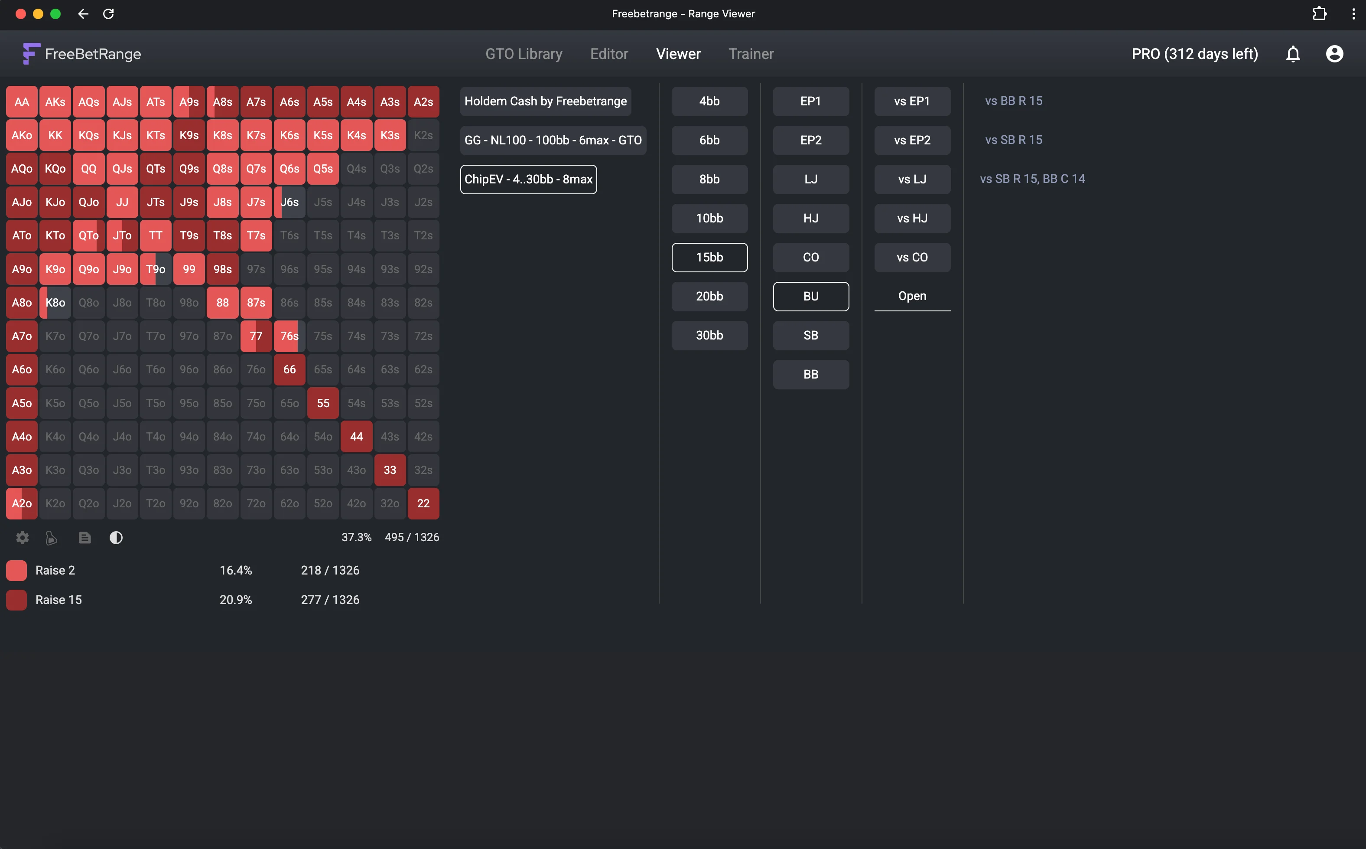
Task: Click the browser extensions puzzle icon
Action: tap(1320, 13)
